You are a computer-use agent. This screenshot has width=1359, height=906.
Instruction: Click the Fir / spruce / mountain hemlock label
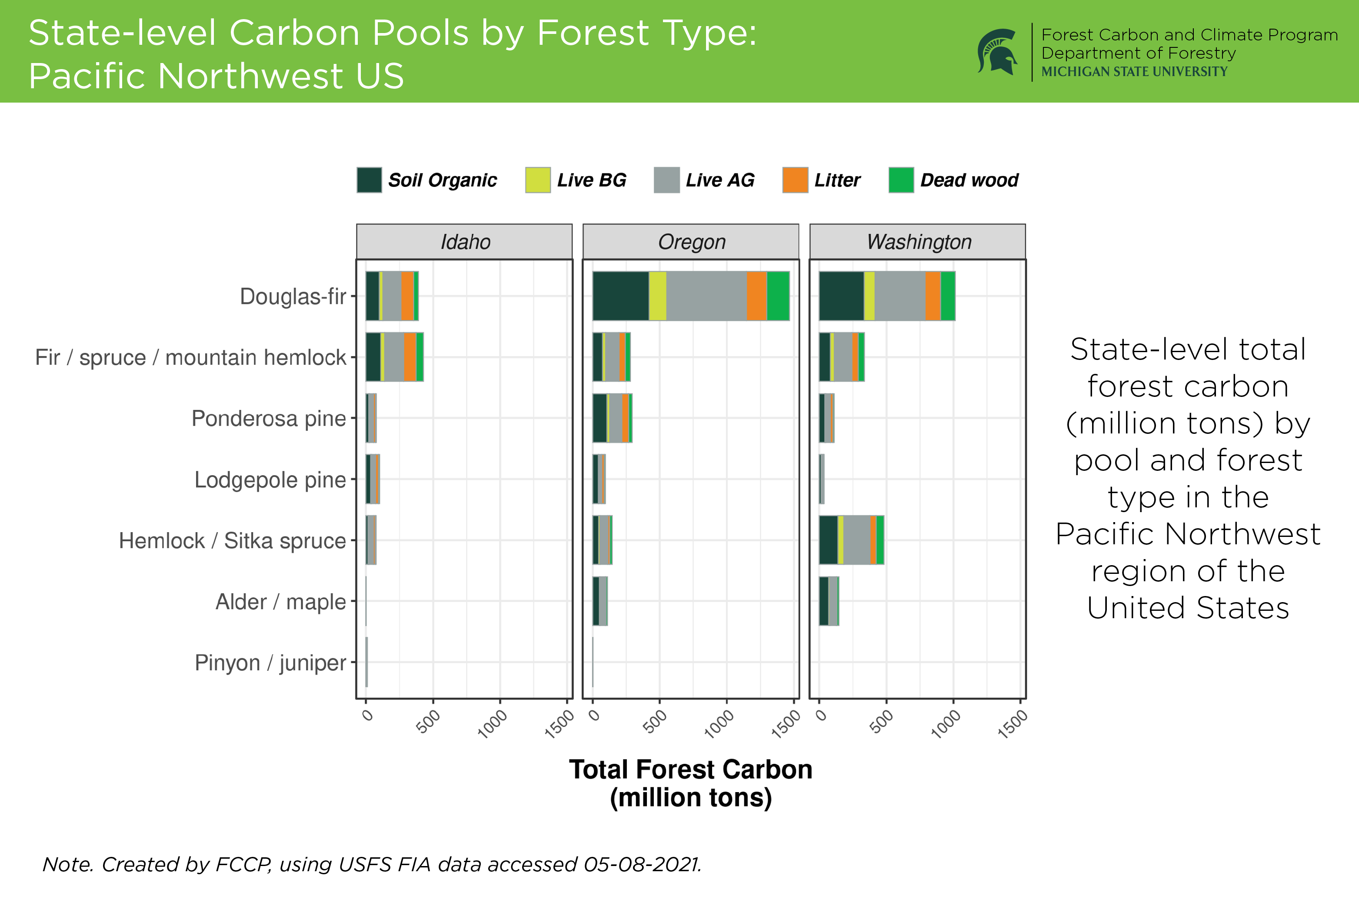click(191, 357)
